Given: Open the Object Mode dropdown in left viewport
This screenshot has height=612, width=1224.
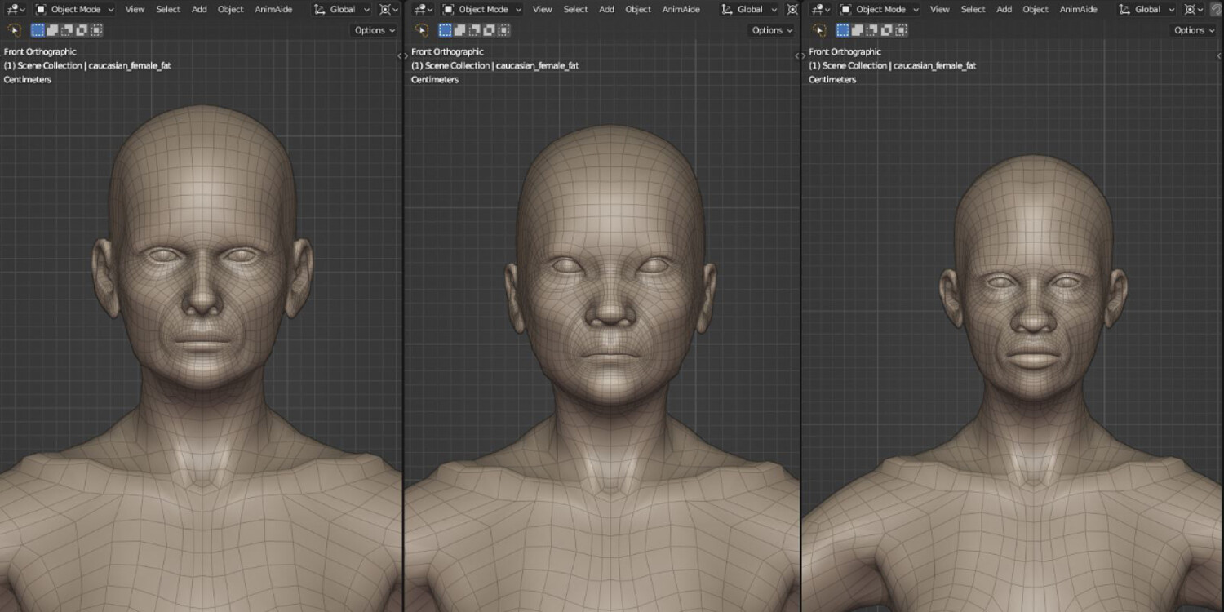Looking at the screenshot, I should (x=75, y=10).
